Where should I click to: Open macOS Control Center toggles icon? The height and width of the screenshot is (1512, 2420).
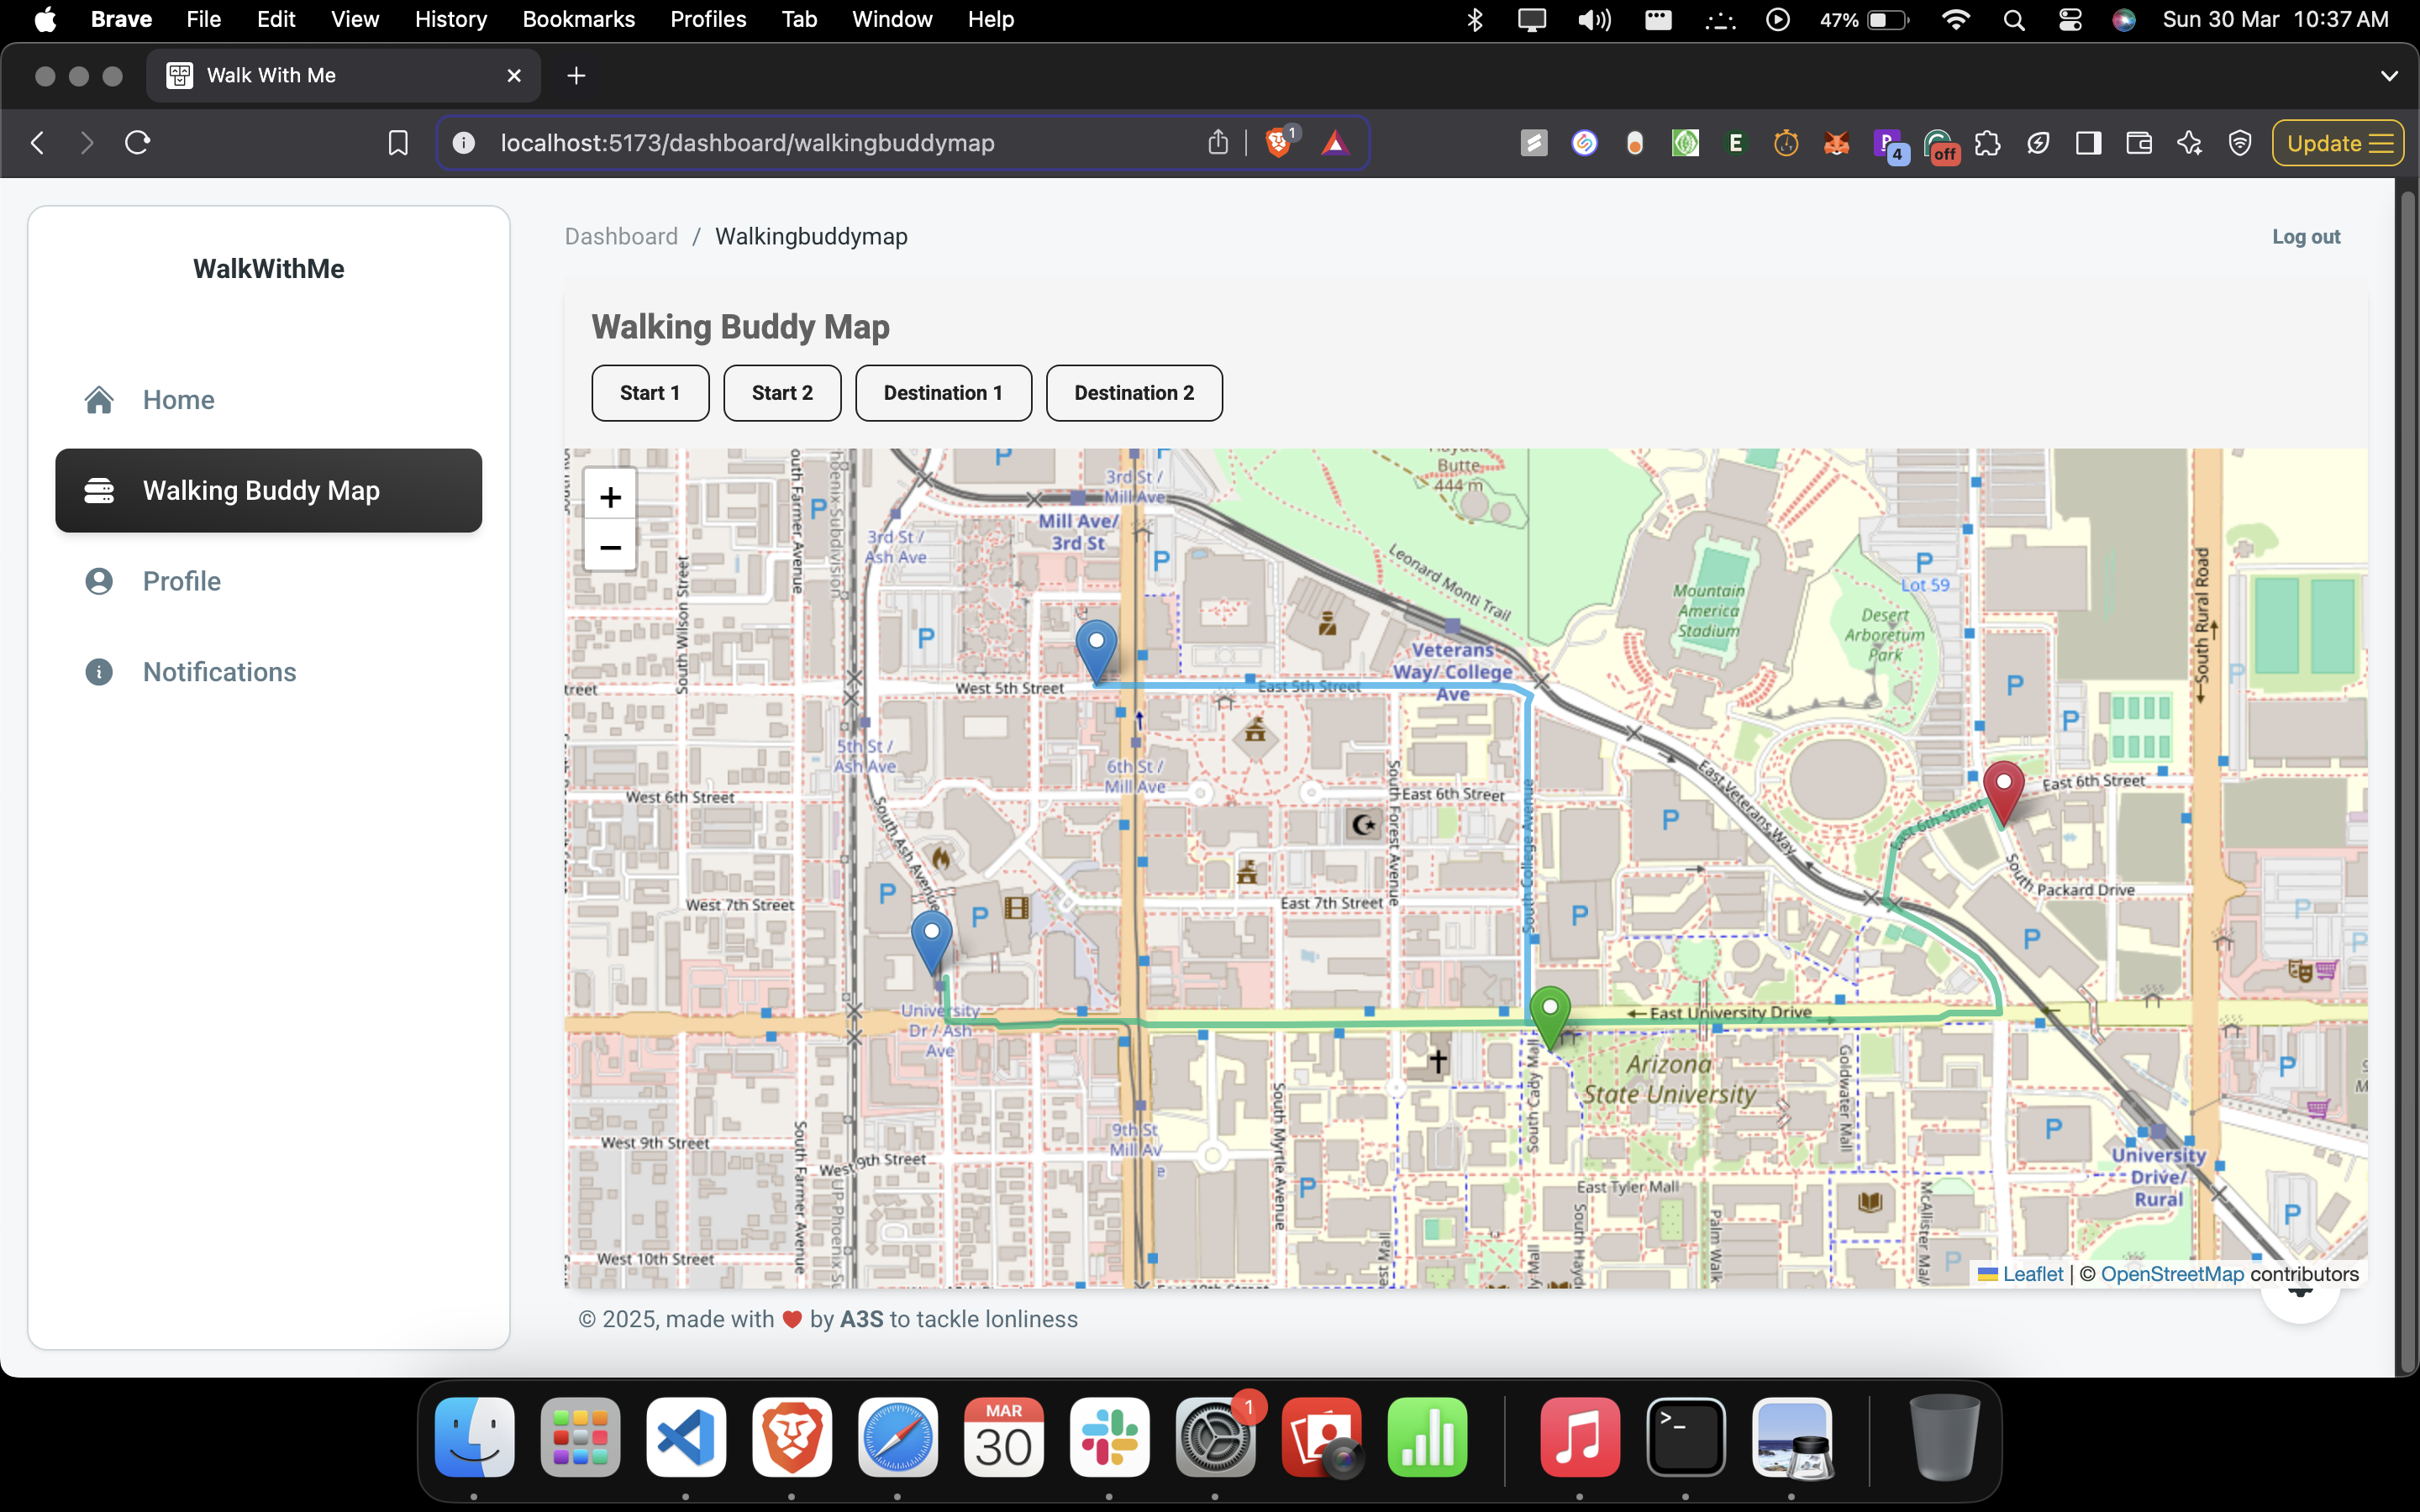click(x=2070, y=19)
